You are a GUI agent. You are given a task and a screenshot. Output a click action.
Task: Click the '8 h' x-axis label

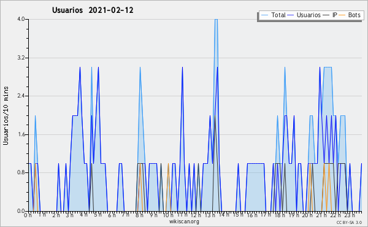coord(139,215)
